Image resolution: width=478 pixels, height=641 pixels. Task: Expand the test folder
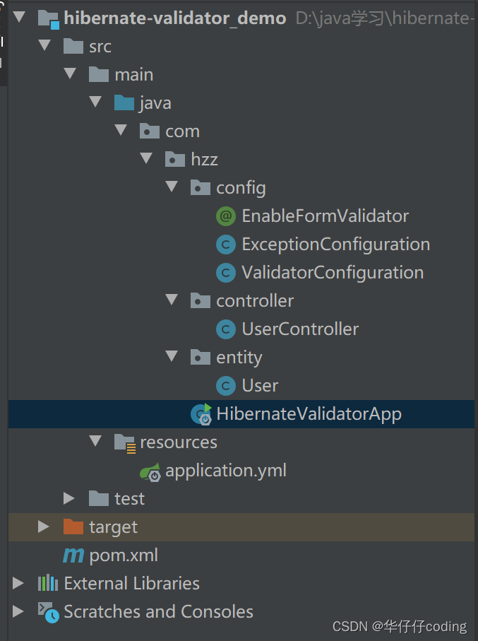pos(69,498)
